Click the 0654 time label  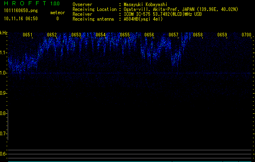pyautogui.click(x=101, y=35)
